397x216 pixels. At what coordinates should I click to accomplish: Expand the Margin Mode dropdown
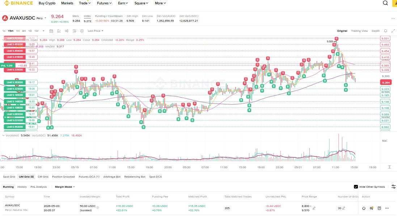[x=65, y=187]
